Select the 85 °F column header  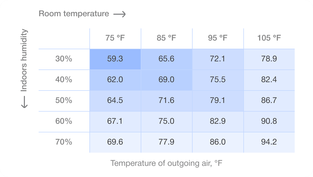(x=166, y=38)
